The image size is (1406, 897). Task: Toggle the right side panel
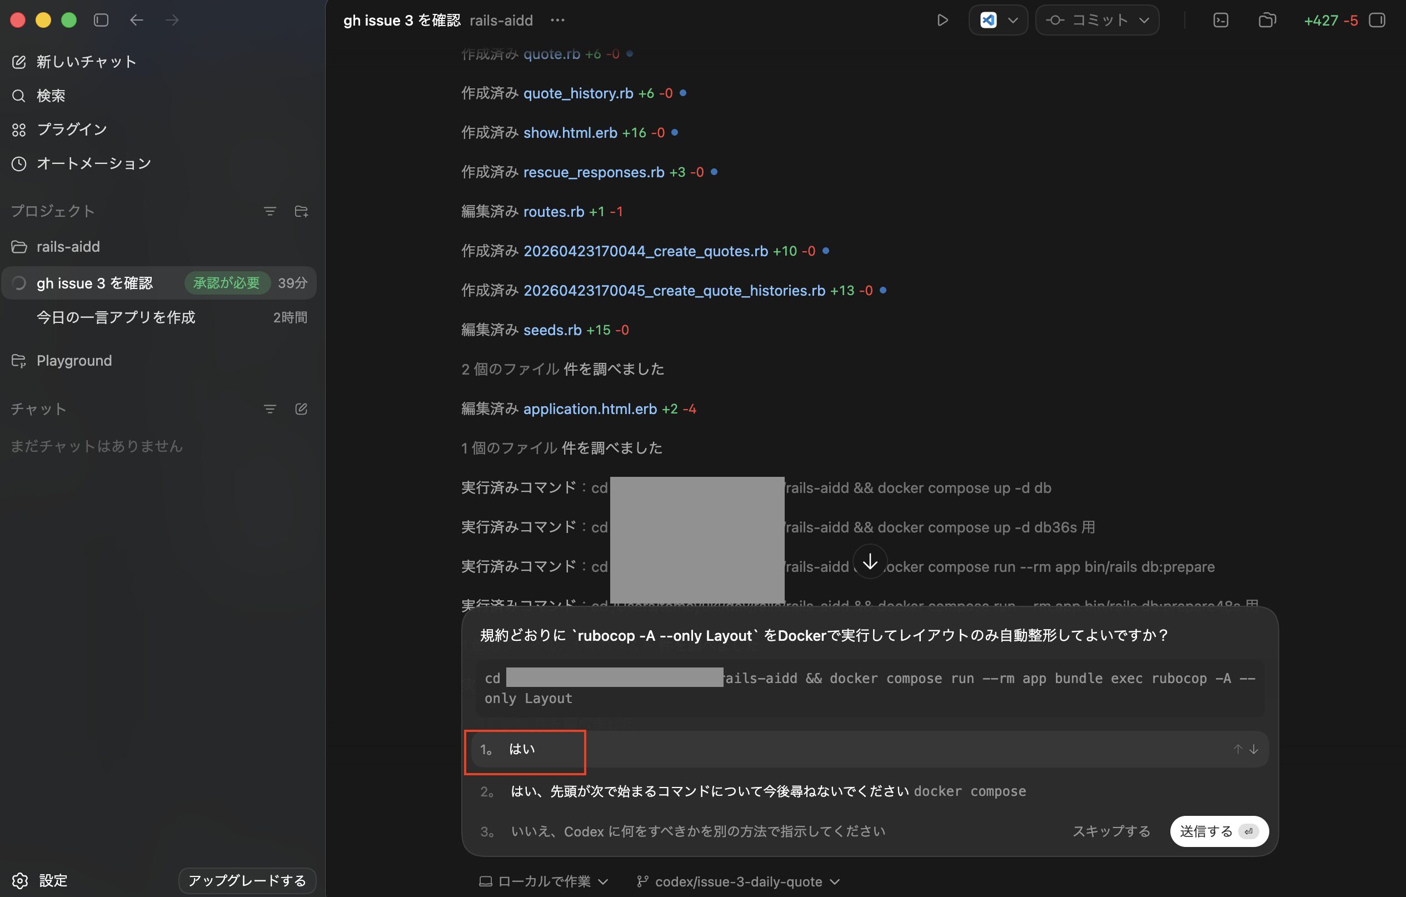click(x=1378, y=21)
